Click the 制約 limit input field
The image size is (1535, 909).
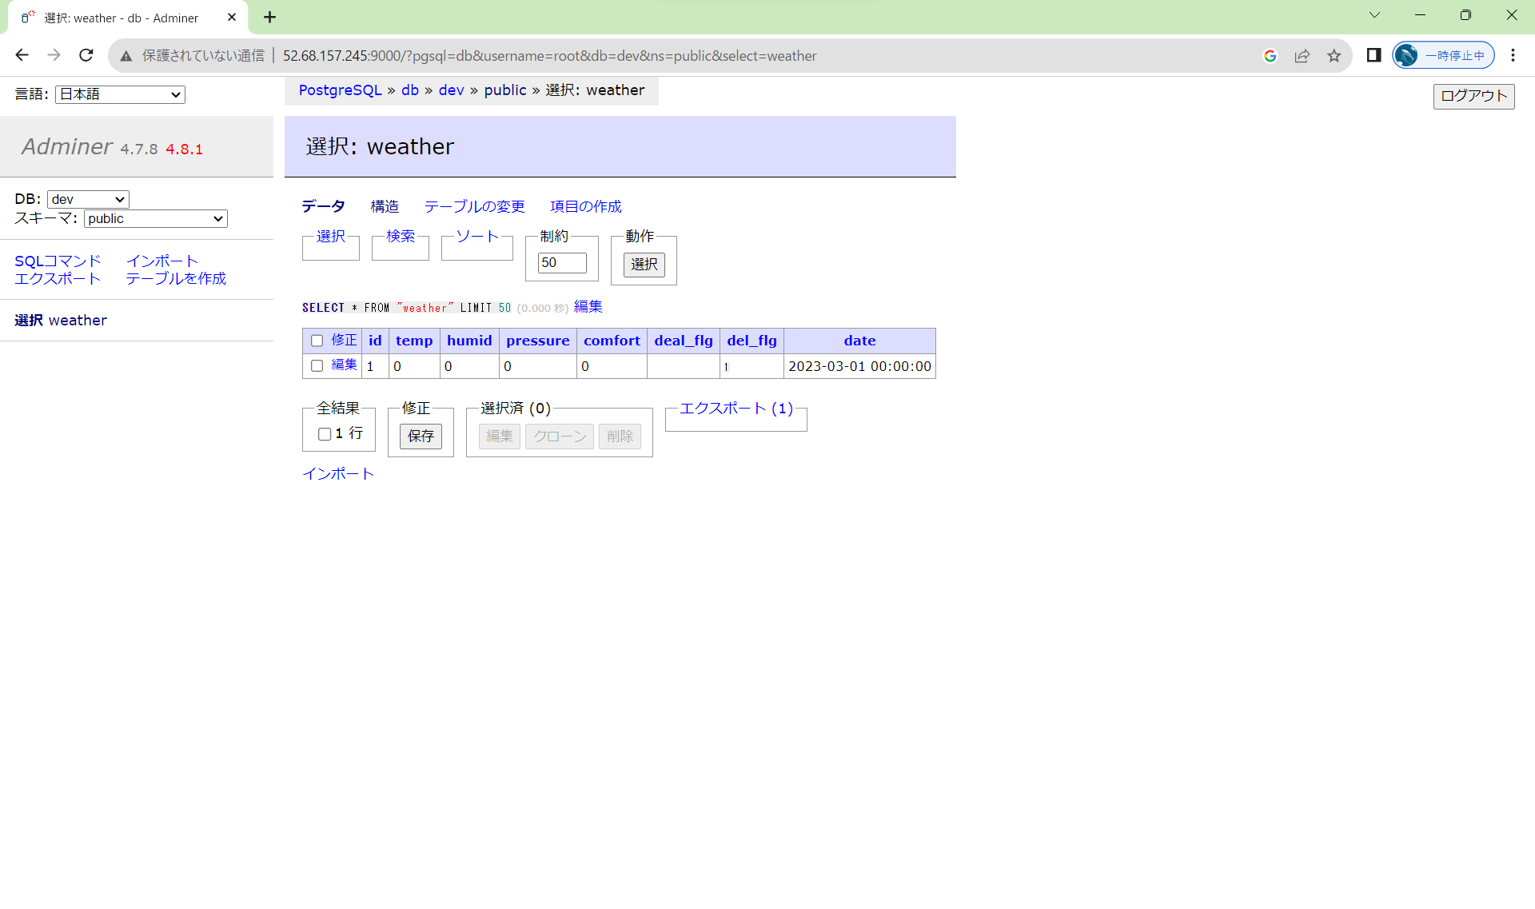[x=561, y=263]
